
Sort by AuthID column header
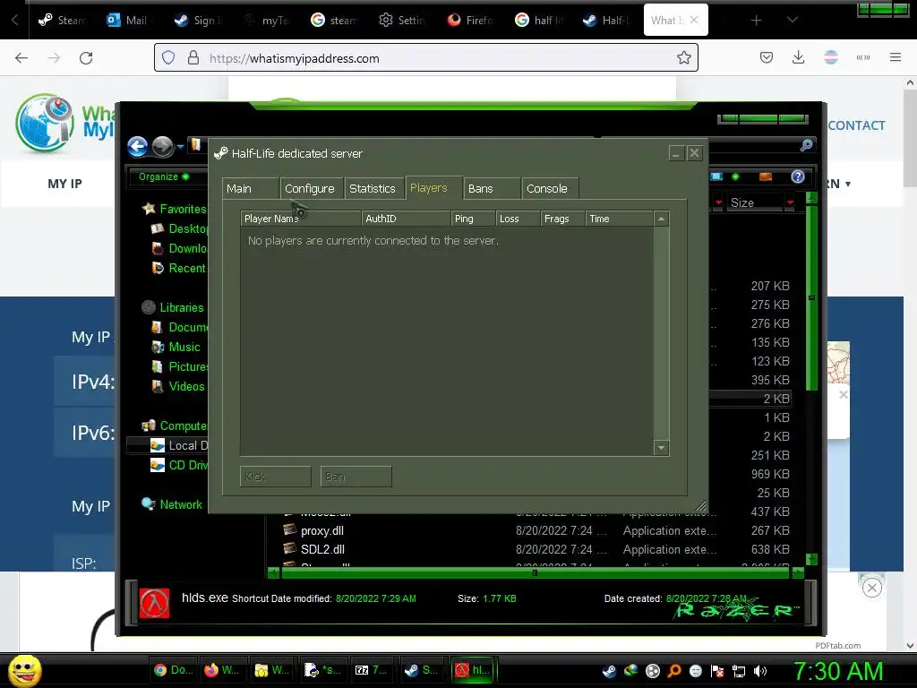406,219
